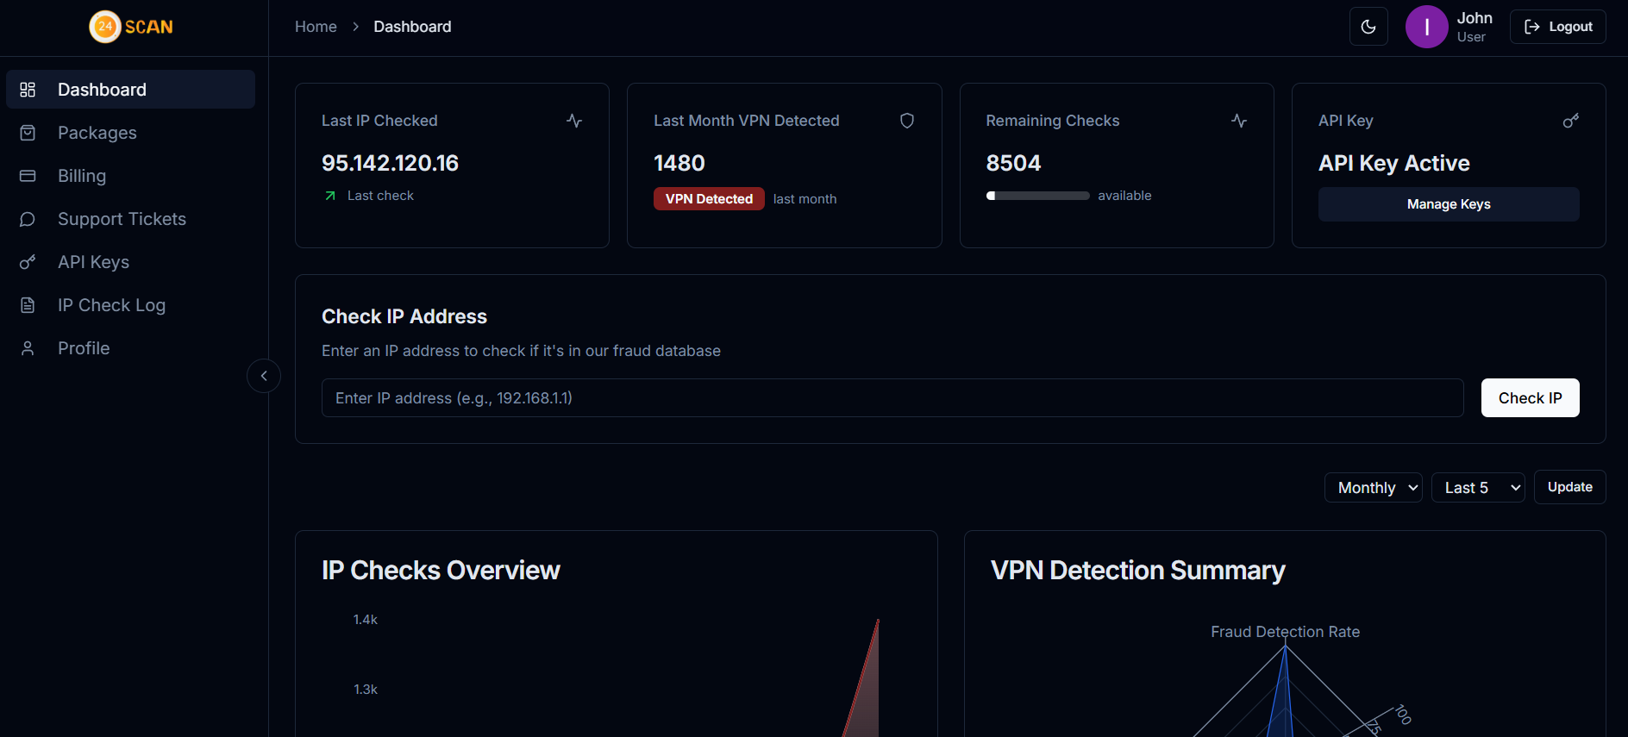Click the activity icon in Last IP Checked card
Screen dimensions: 1628x737
click(574, 121)
